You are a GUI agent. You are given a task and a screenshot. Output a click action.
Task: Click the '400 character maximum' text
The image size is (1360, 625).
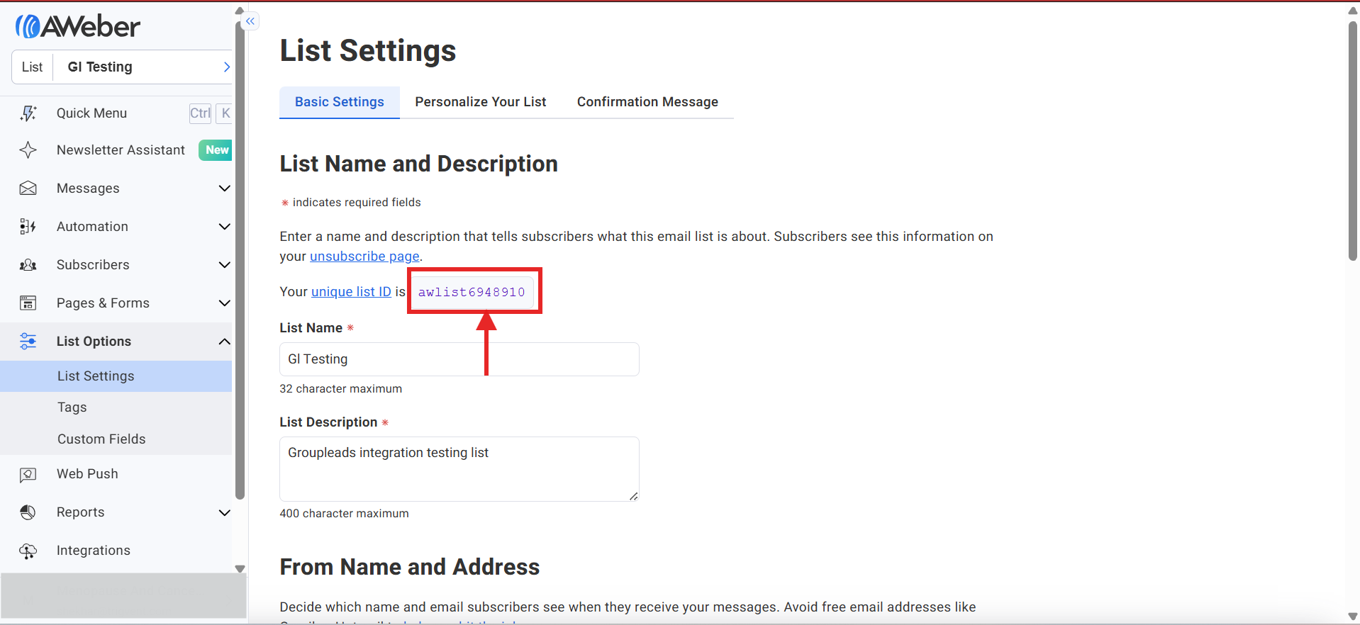[345, 514]
